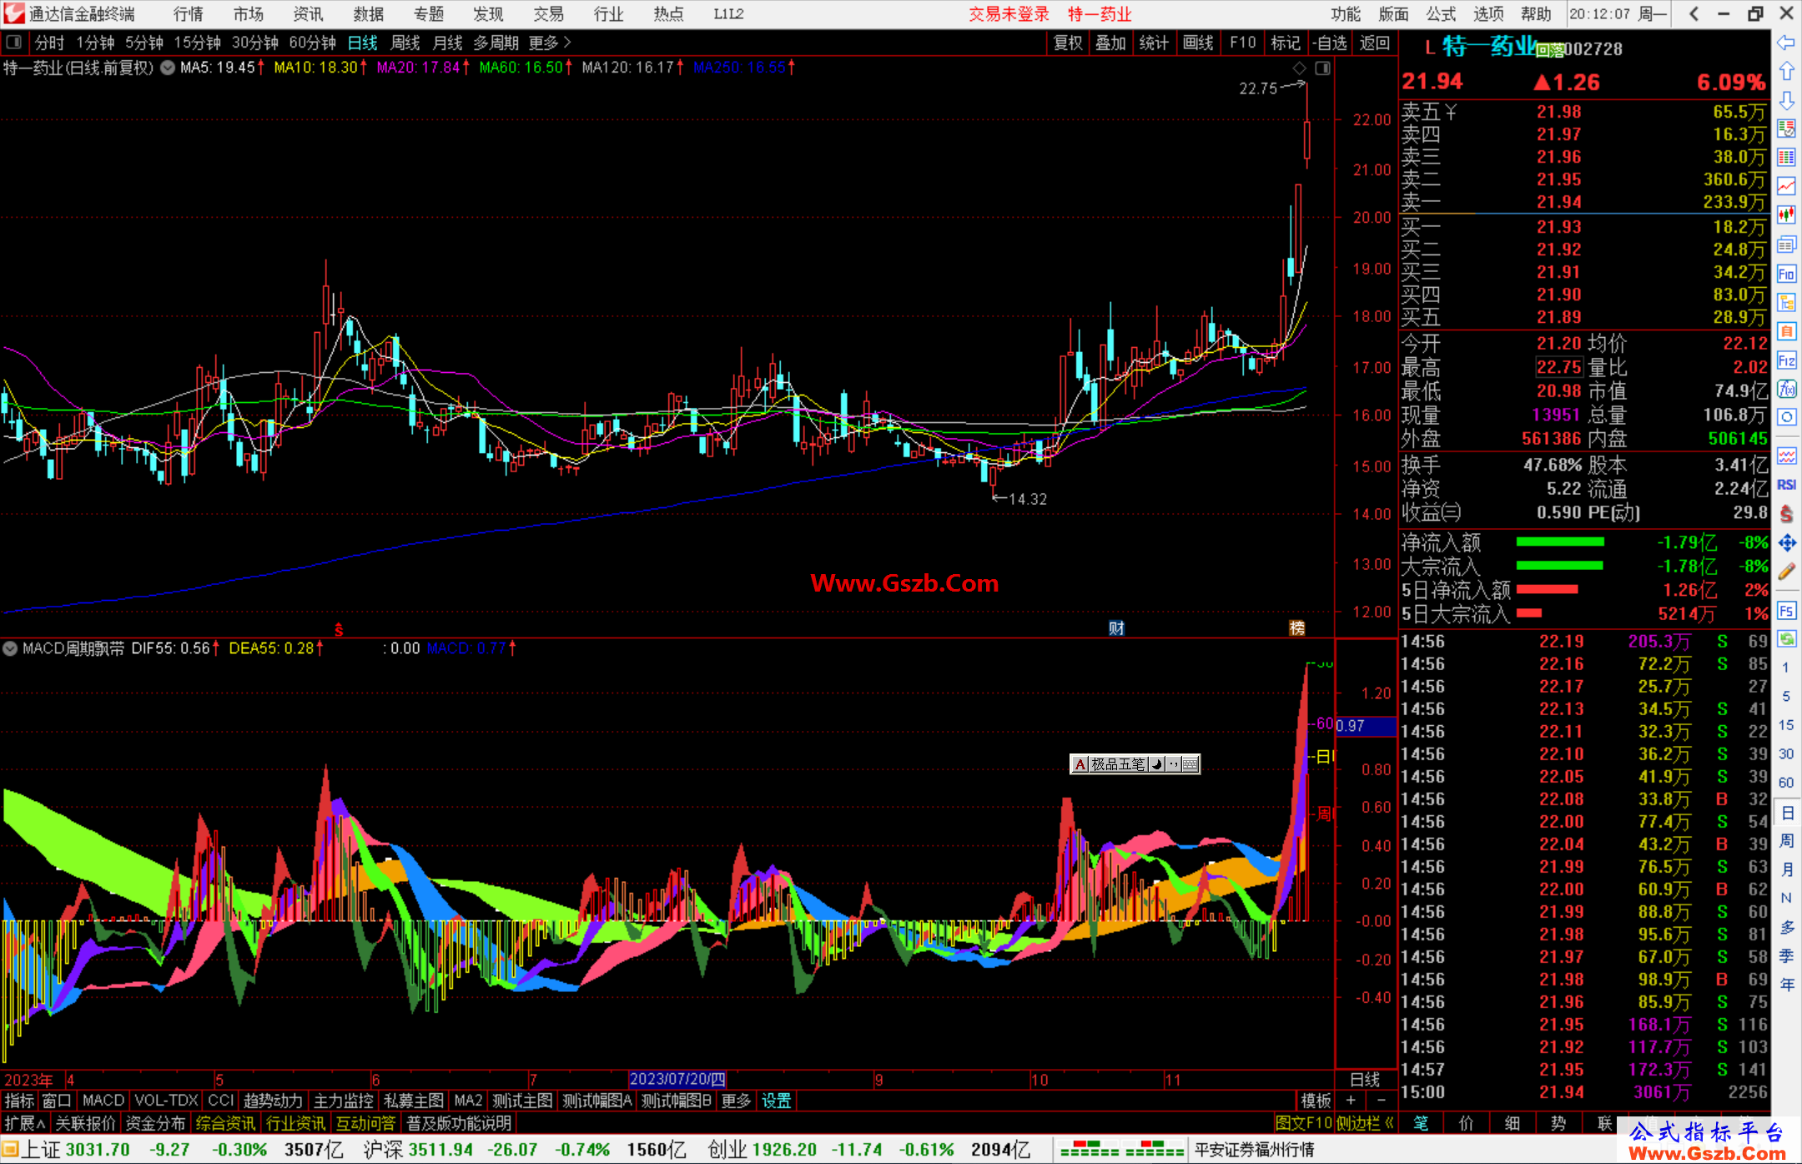Open the red line trend chart icon
1802x1164 pixels.
coord(1786,186)
